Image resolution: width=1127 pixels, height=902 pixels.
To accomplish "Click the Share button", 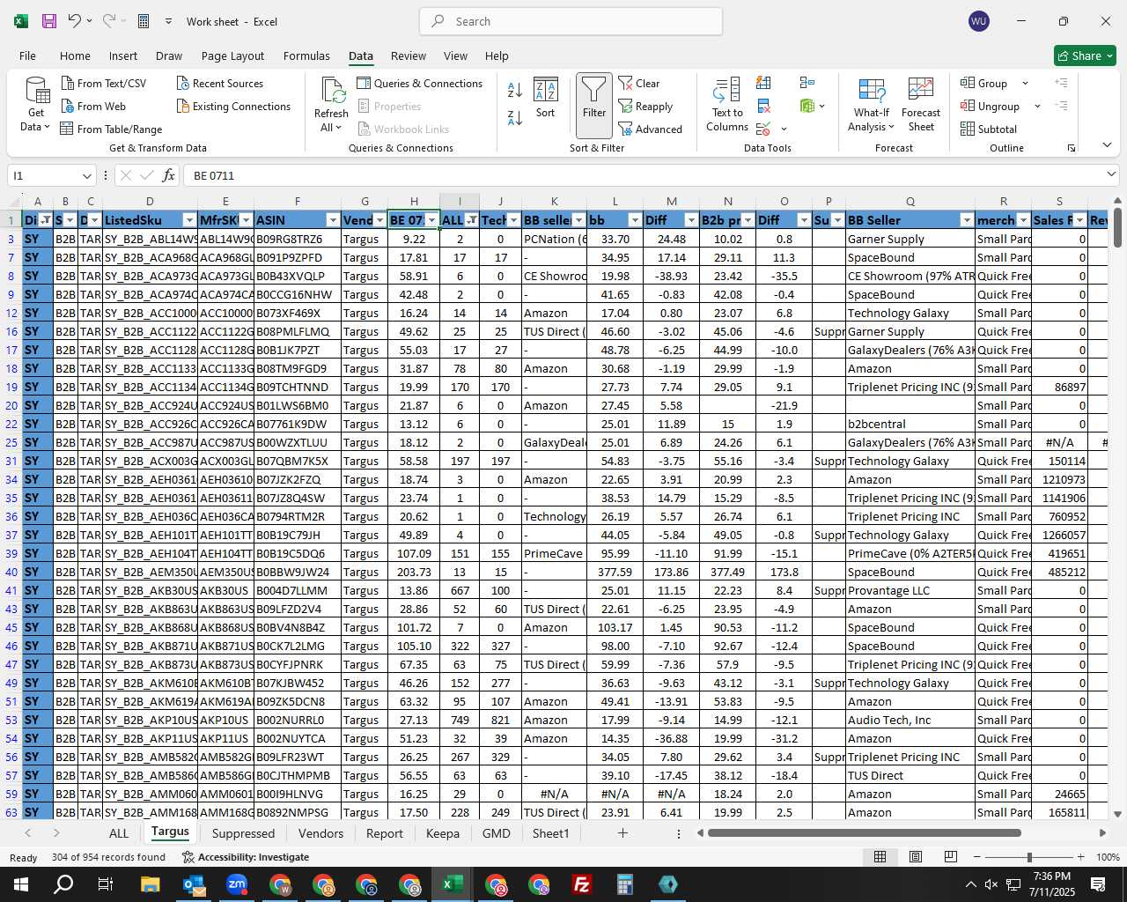I will point(1086,55).
